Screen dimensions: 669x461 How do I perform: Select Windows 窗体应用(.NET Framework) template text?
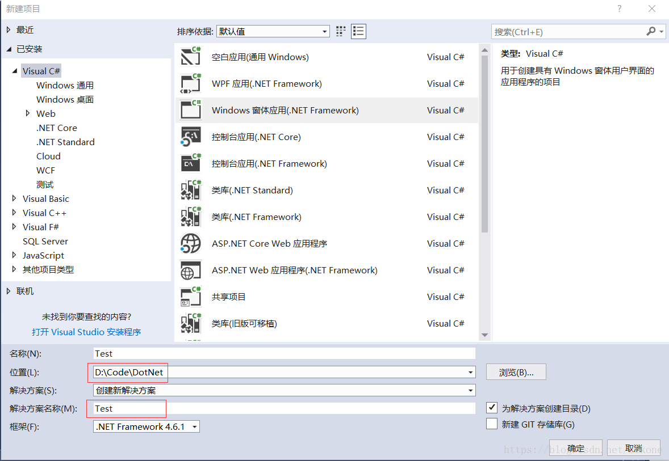[285, 111]
